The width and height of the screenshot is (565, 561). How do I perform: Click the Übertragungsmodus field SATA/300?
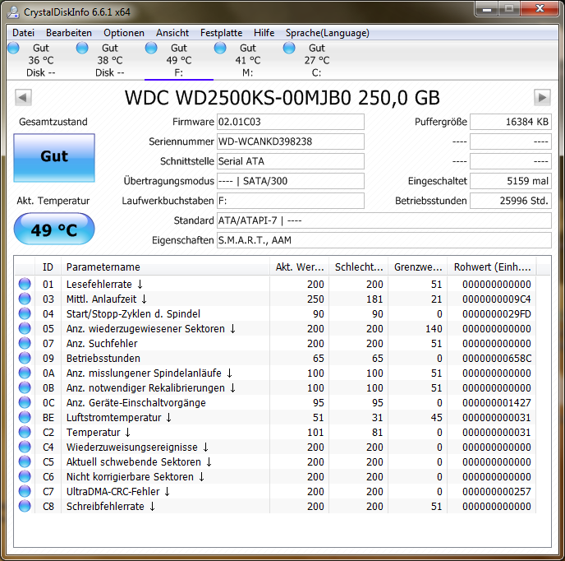coord(291,181)
